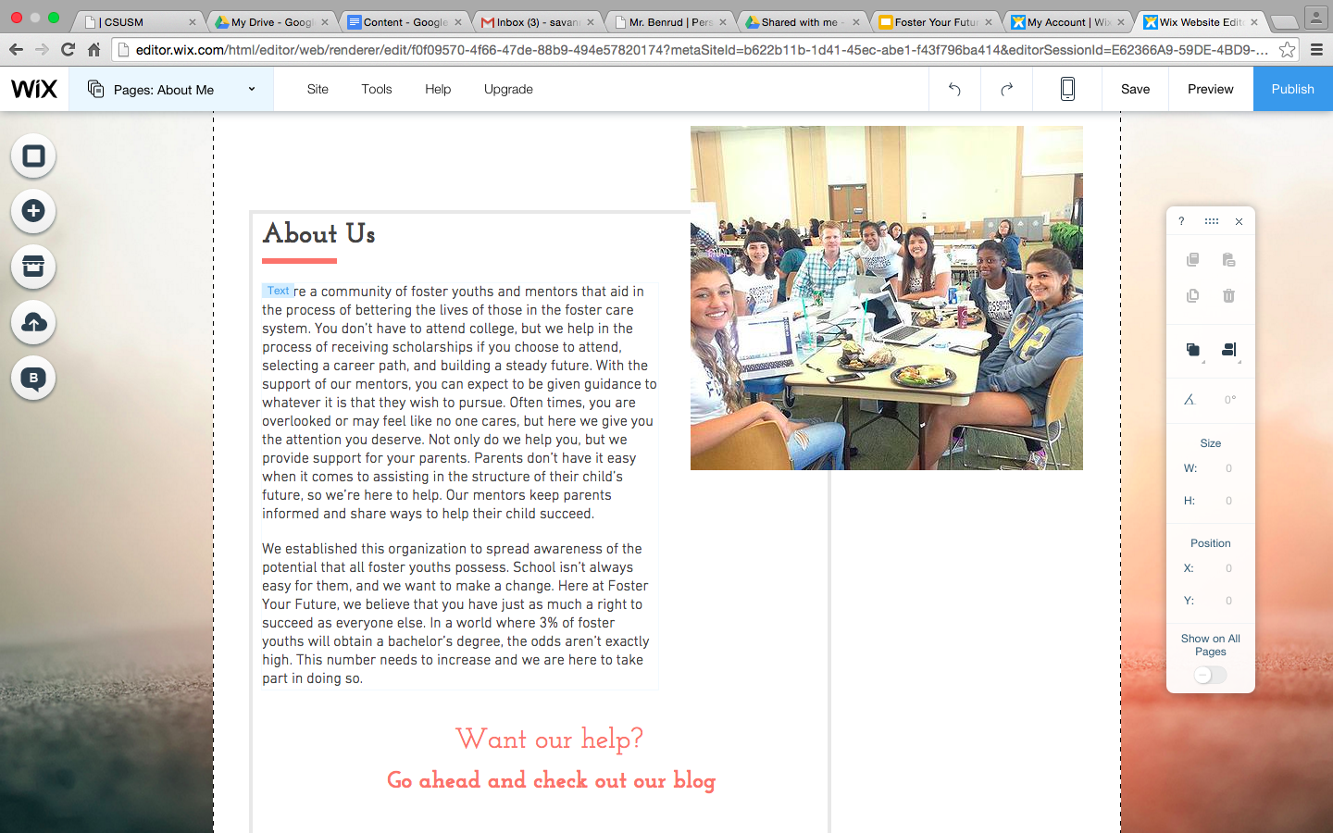Grab the toolbox drag handle dots
Screen dimensions: 1333x833
pyautogui.click(x=1211, y=221)
